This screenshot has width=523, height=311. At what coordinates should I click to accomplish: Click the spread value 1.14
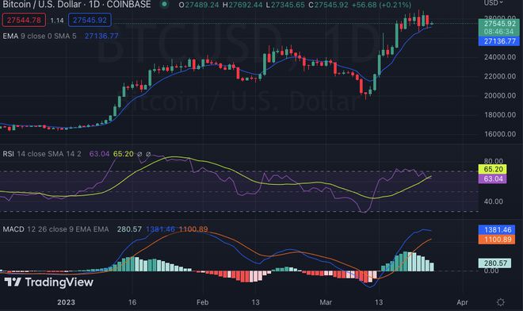57,21
